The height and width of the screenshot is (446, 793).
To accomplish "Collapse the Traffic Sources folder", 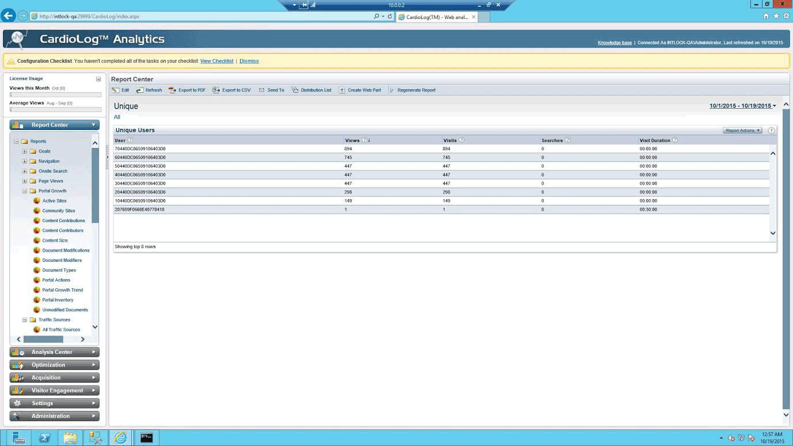I will tap(25, 320).
